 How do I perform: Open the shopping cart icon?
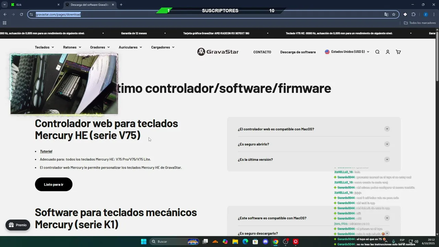point(398,52)
